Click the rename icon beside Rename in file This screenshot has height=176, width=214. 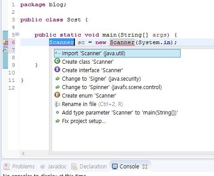[x=58, y=104]
